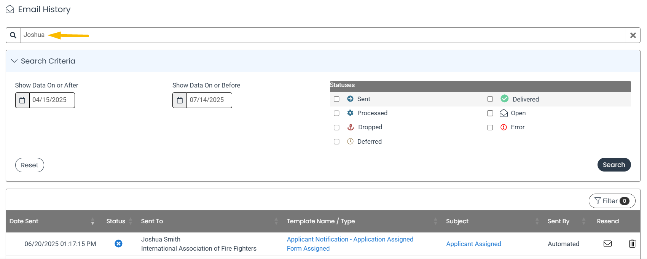
Task: Open the calendar icon for On or Before date
Action: (x=180, y=100)
